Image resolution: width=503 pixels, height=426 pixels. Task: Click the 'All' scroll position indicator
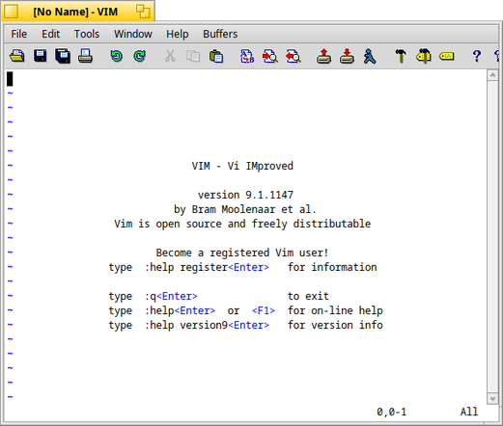tap(469, 412)
